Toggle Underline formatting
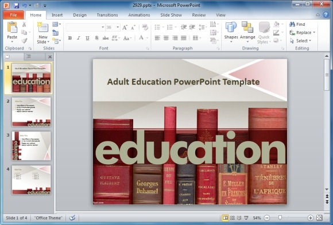Viewport: 333px width, 225px height. click(x=87, y=38)
